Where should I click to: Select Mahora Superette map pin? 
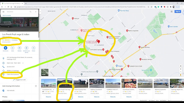[x=127, y=30]
